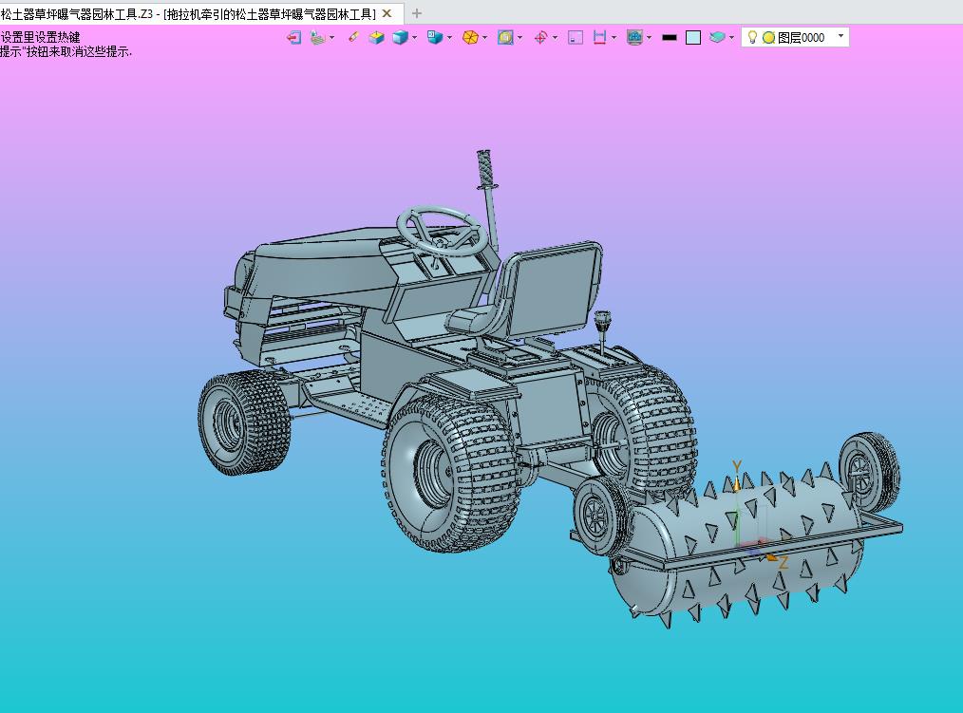This screenshot has width=963, height=713.
Task: Expand the red crosshair icon dropdown
Action: pyautogui.click(x=556, y=37)
